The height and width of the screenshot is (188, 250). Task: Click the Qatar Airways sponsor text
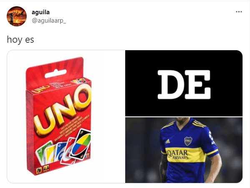178,155
